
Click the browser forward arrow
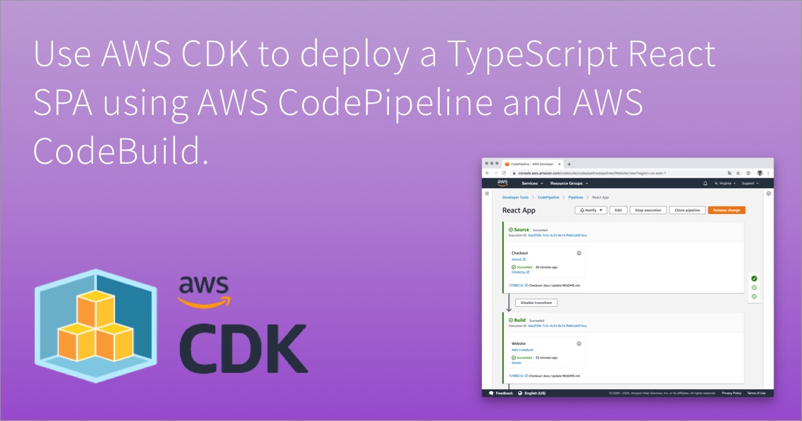(495, 172)
